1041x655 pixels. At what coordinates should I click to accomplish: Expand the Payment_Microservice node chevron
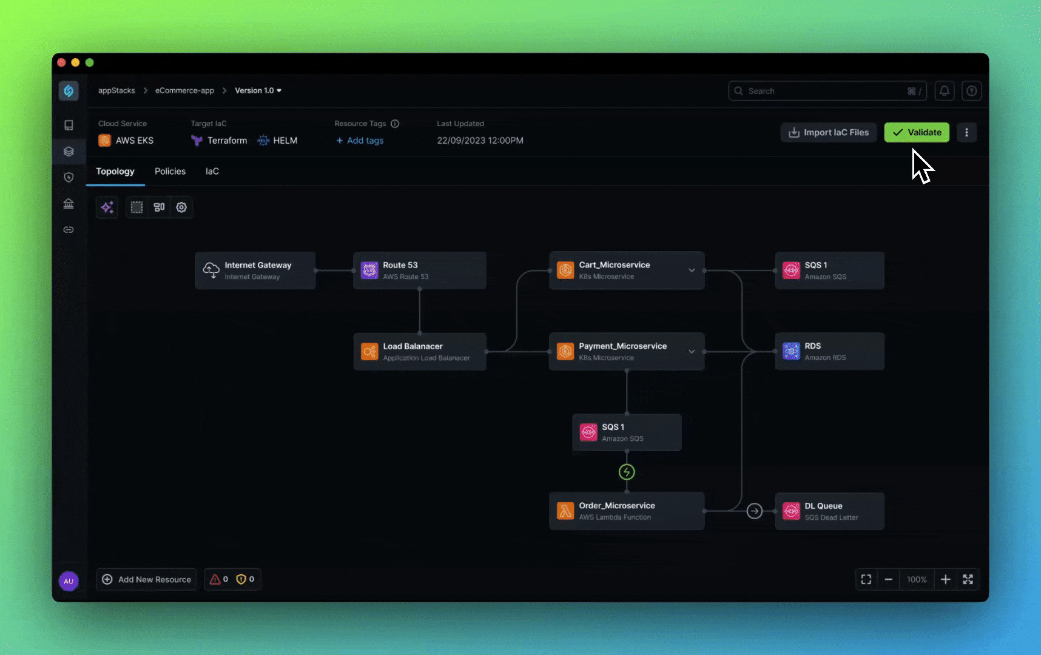[692, 352]
